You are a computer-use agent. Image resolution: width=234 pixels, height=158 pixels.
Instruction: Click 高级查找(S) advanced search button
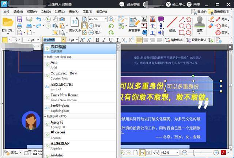point(219,12)
